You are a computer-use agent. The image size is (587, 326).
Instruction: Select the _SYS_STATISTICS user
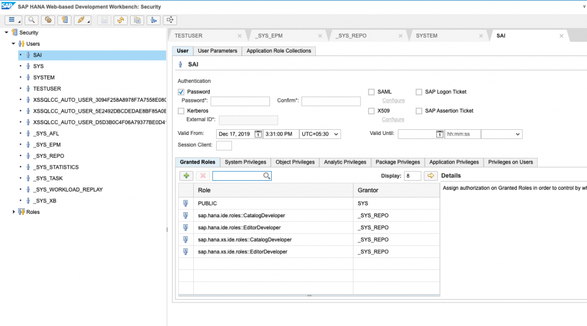click(56, 167)
